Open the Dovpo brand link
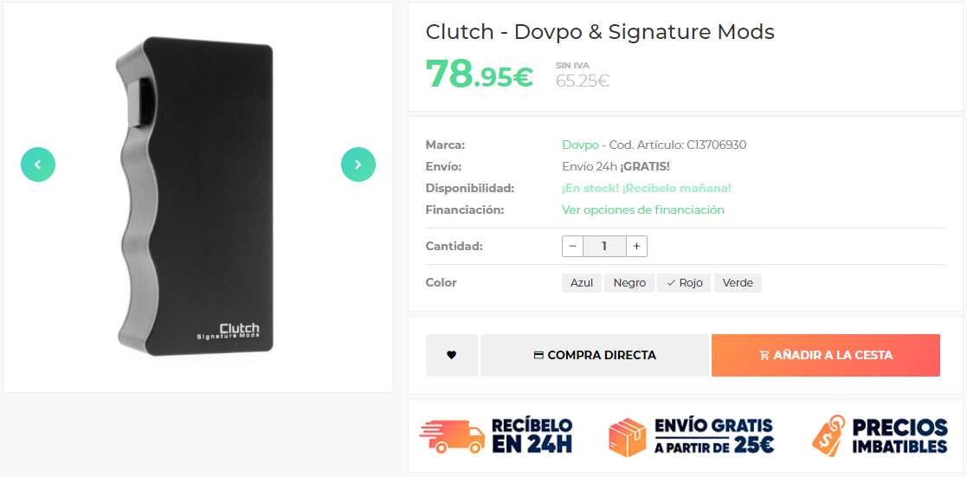 [580, 145]
